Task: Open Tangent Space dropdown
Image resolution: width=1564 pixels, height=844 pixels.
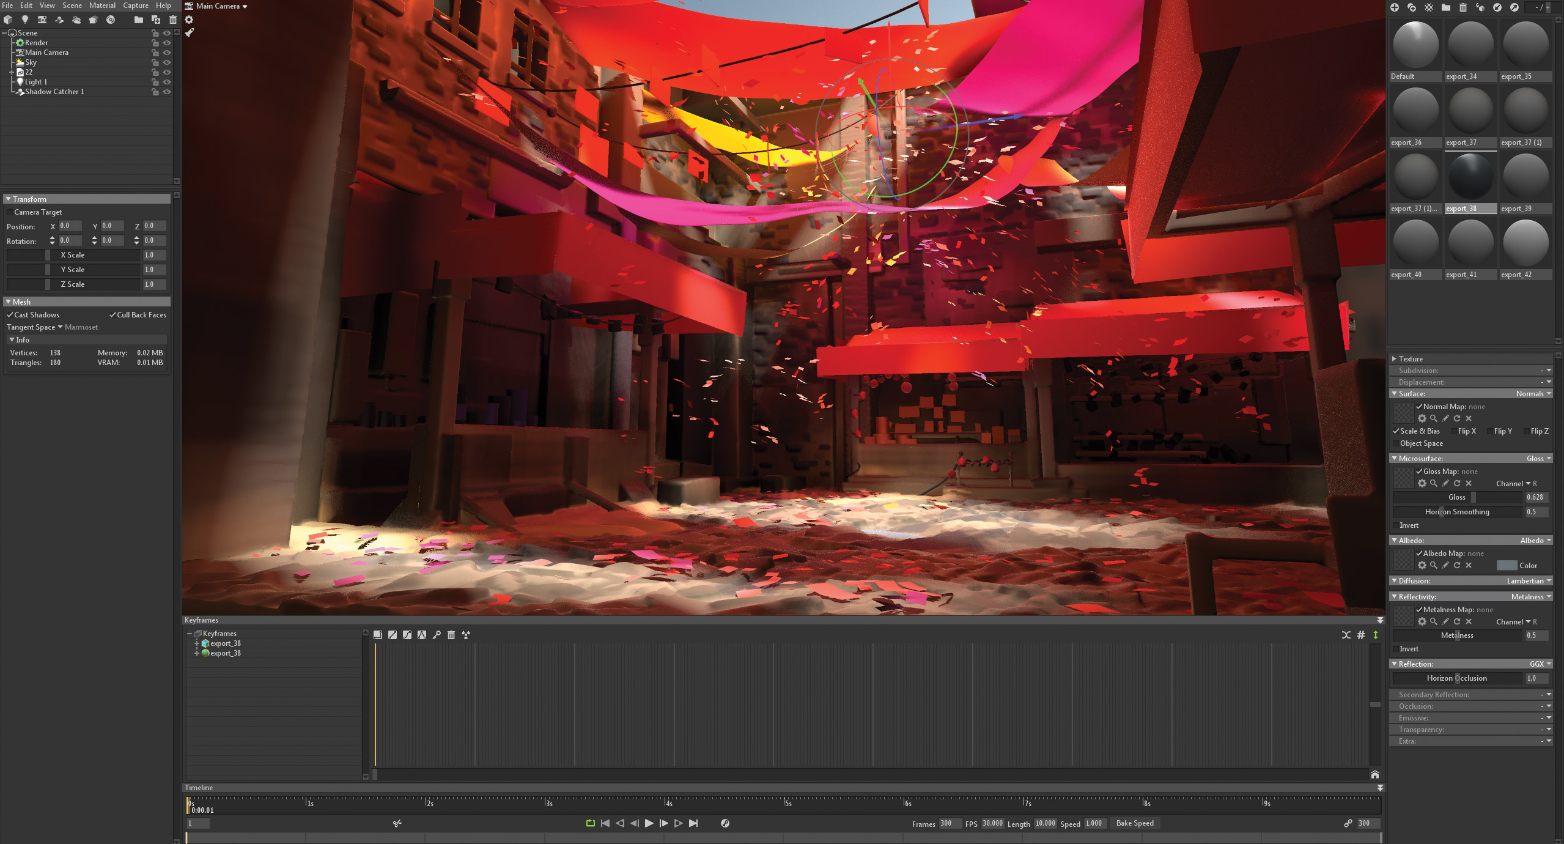Action: point(60,327)
